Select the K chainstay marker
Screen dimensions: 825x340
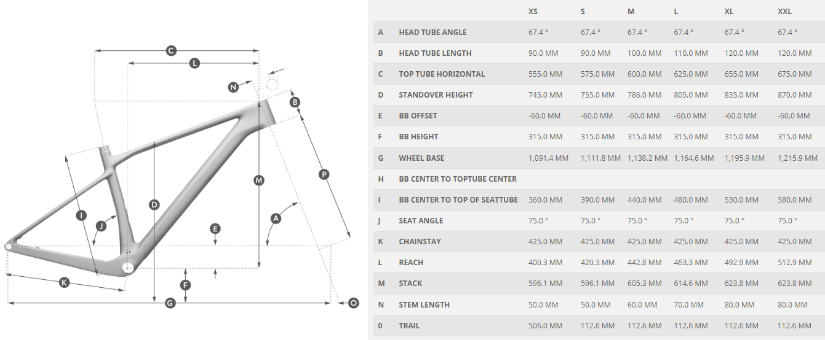64,282
